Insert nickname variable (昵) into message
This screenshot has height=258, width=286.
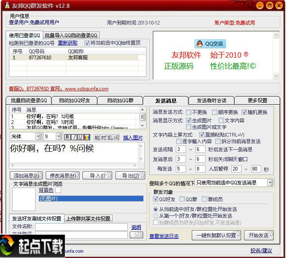click(x=97, y=137)
